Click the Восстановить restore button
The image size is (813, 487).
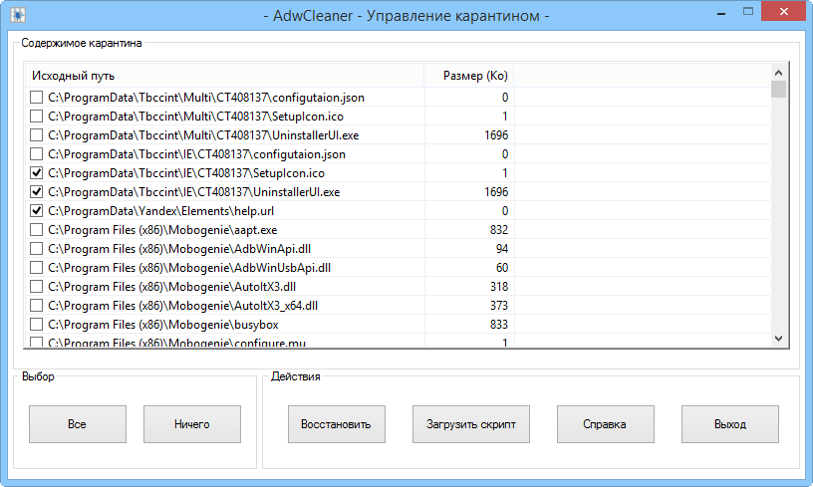337,424
